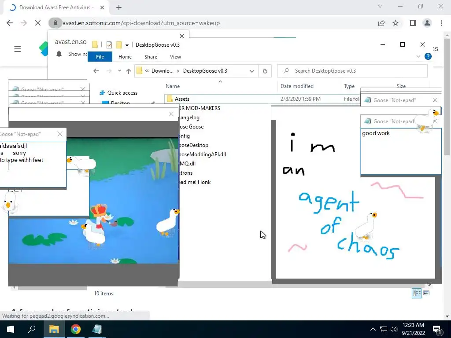Open the volume control in system tray

click(x=394, y=329)
